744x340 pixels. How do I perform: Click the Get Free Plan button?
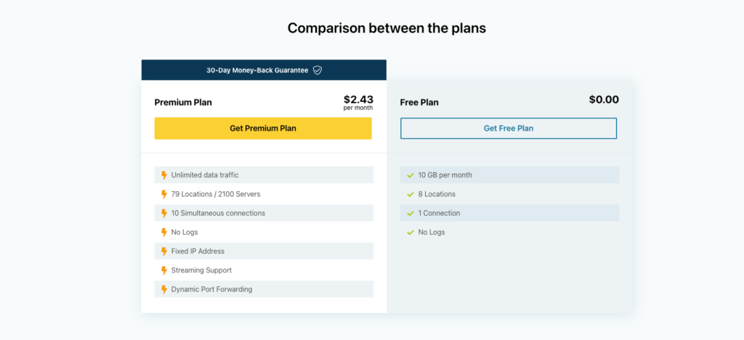(x=509, y=129)
